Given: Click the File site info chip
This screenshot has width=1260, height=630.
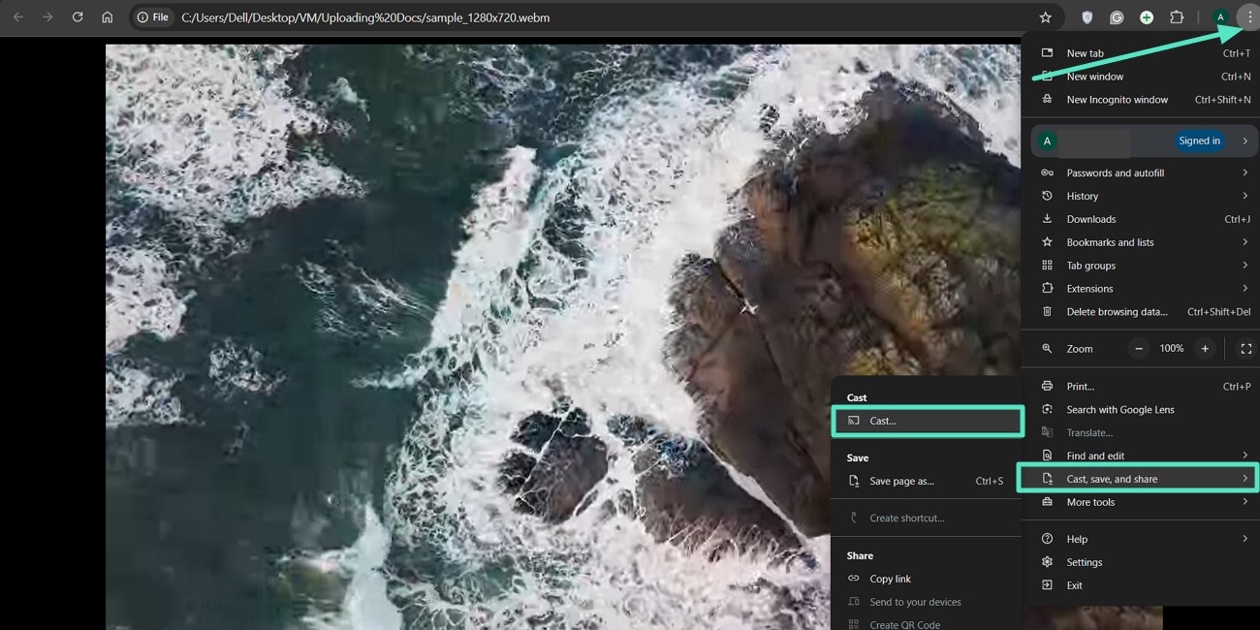Looking at the screenshot, I should (x=153, y=17).
